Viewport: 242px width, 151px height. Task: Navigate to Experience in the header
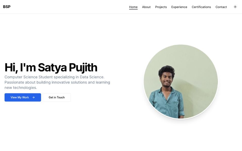pyautogui.click(x=179, y=7)
